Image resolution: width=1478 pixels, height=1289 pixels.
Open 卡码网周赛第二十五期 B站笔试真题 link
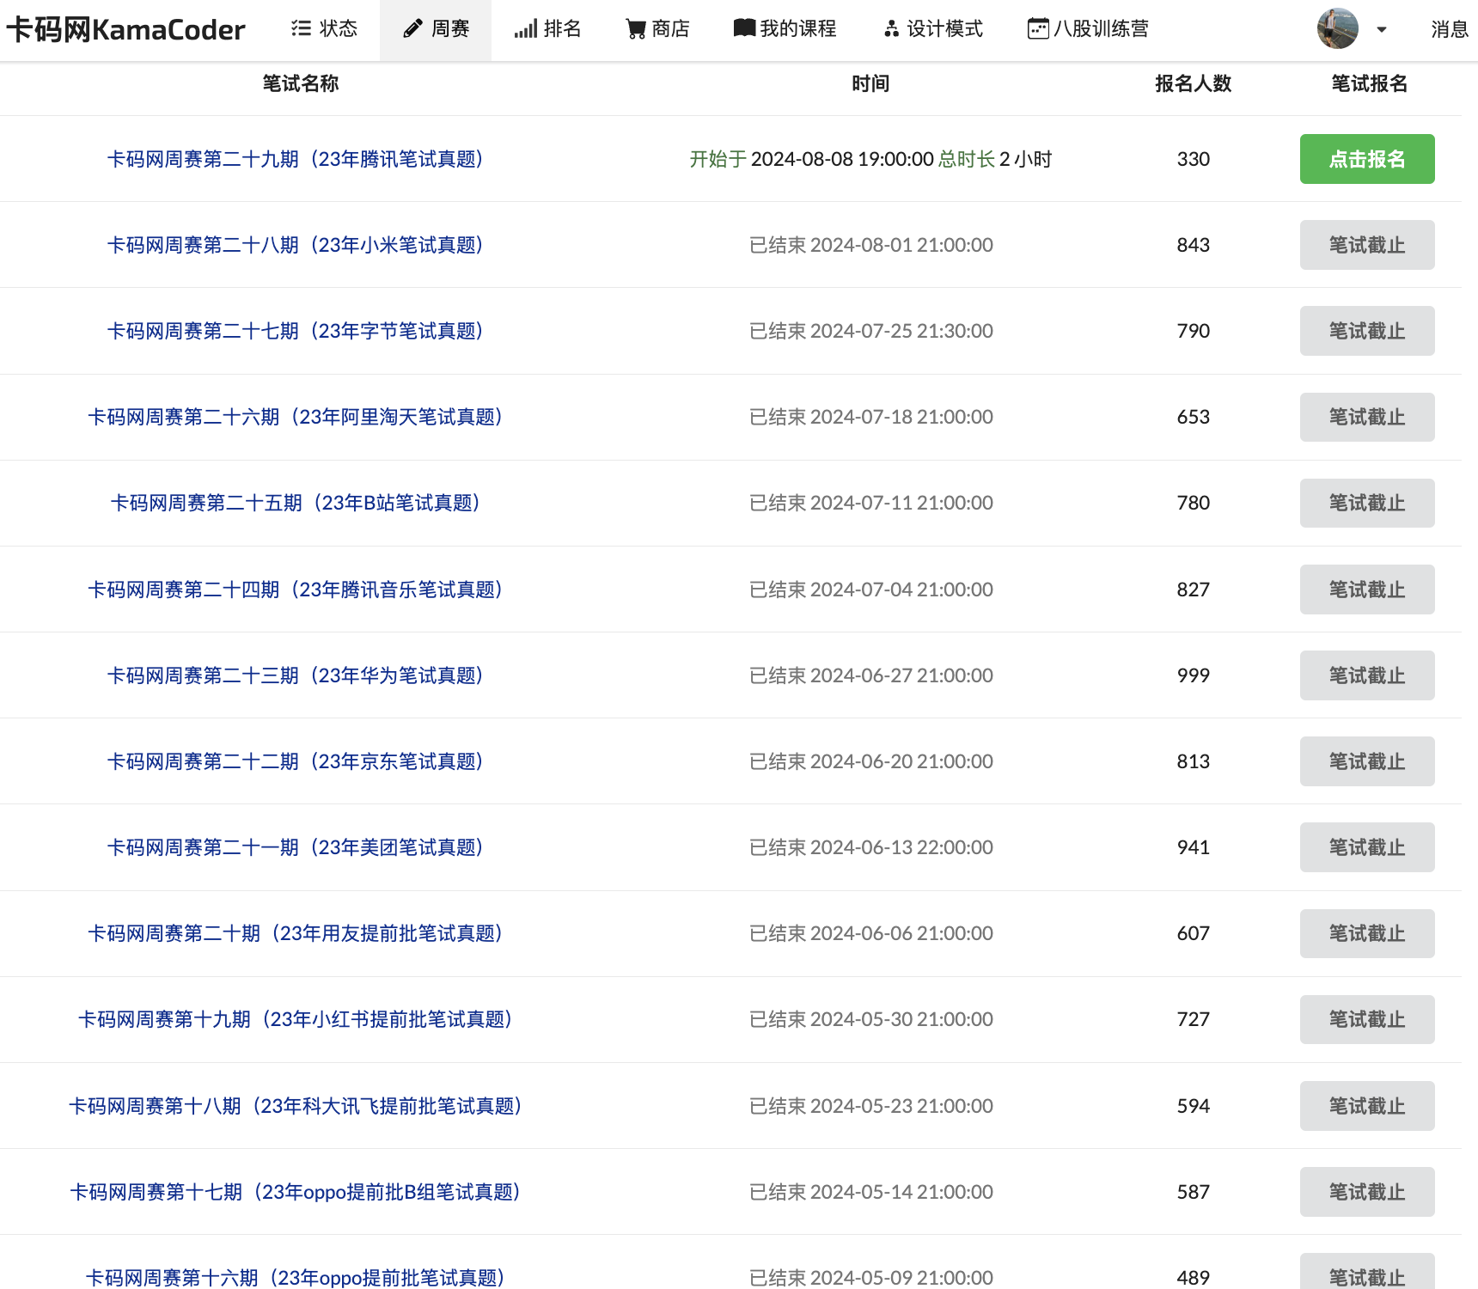click(x=295, y=503)
